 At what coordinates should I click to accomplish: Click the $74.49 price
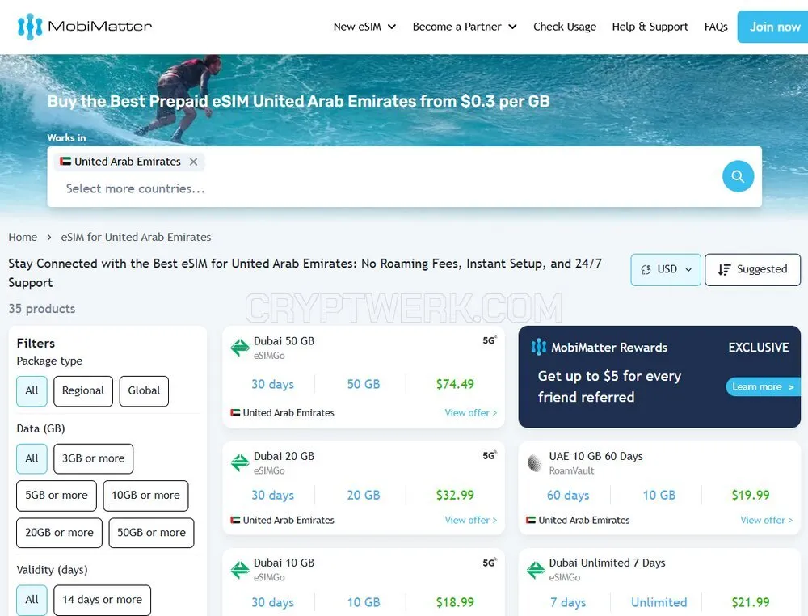click(x=454, y=384)
